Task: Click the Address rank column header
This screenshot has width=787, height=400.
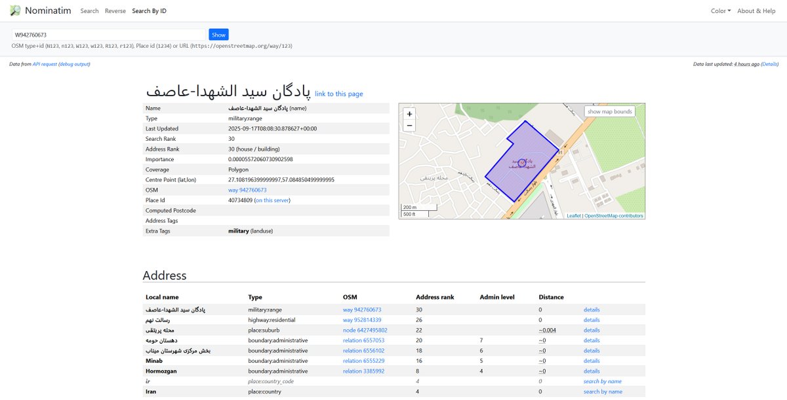Action: [435, 297]
